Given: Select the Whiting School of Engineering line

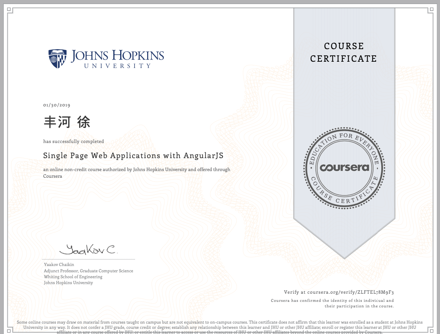Looking at the screenshot, I should point(72,276).
